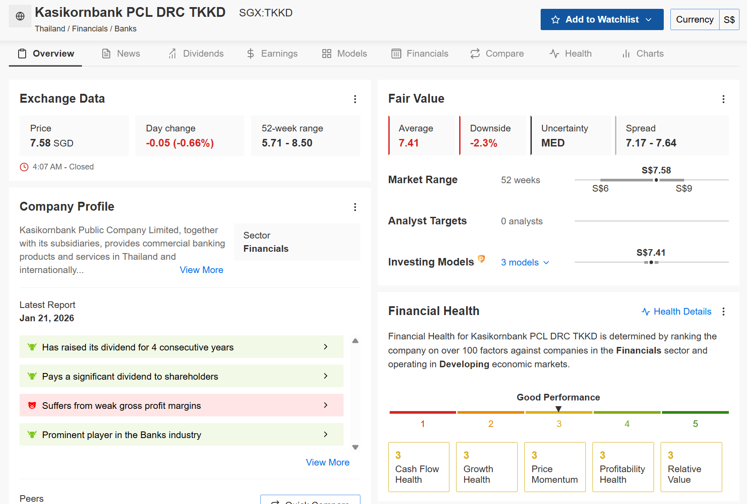Open the Profitability Health score card

tap(623, 467)
